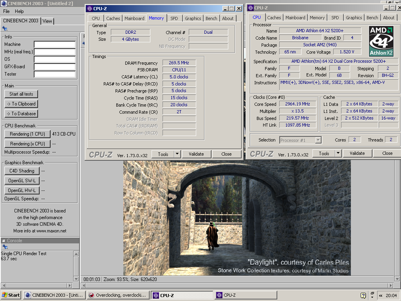Click Close button in right CPU-Z window

coord(387,153)
